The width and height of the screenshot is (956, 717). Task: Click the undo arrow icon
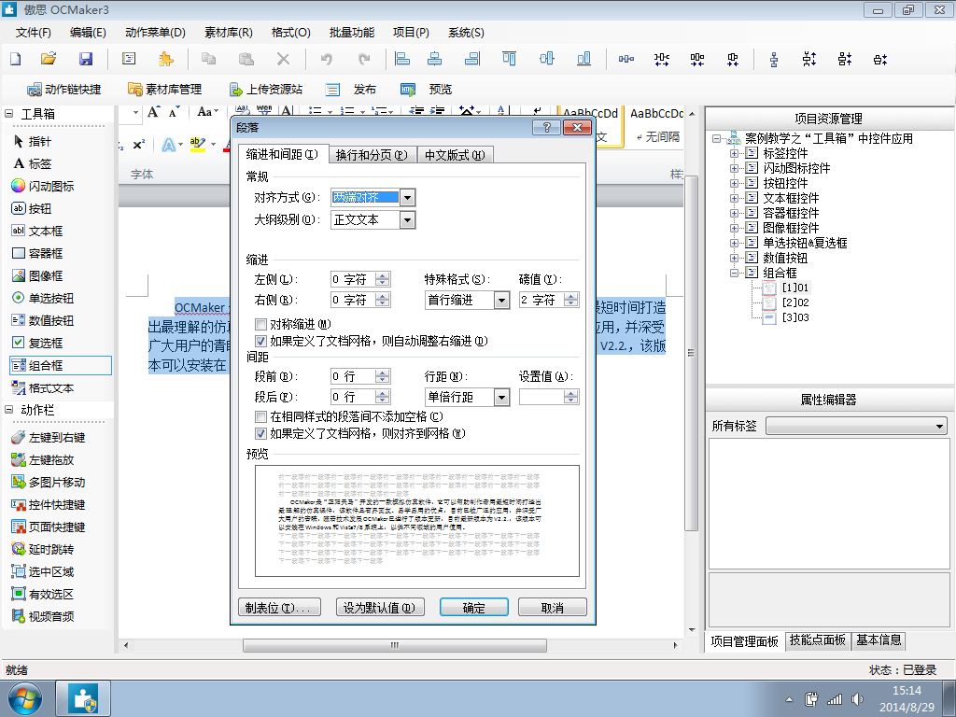[x=327, y=59]
